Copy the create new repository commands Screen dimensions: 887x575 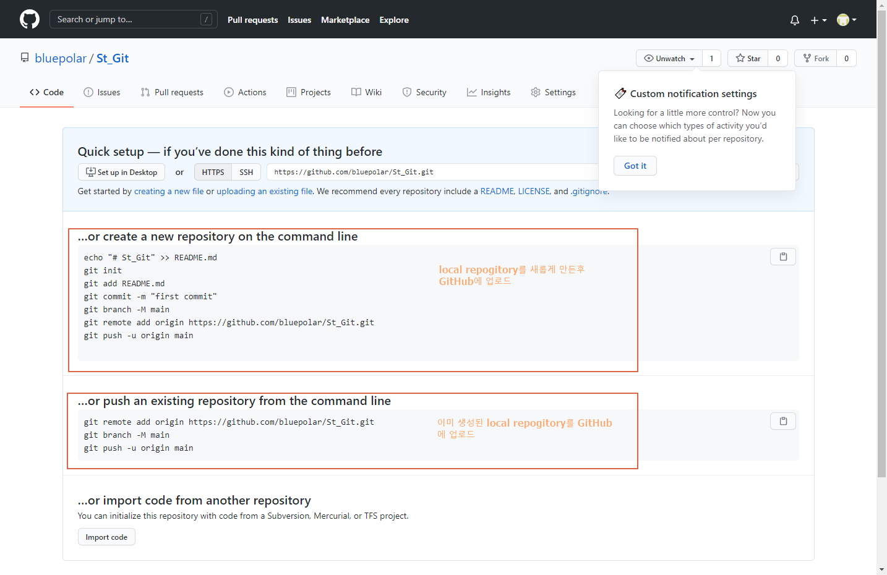[x=783, y=257]
